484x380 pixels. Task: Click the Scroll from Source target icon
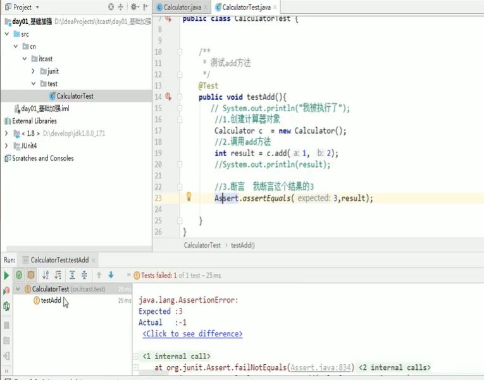pyautogui.click(x=111, y=7)
